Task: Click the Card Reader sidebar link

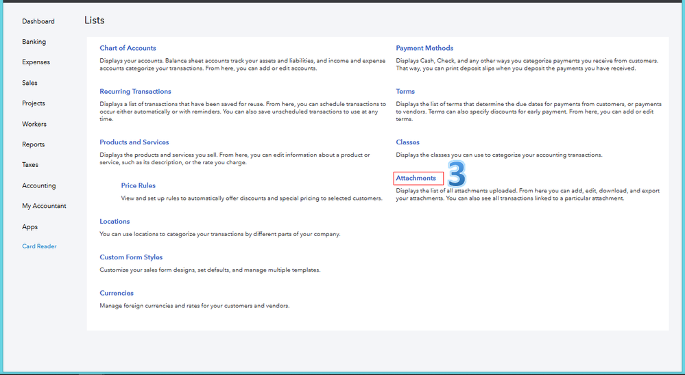Action: (x=39, y=246)
